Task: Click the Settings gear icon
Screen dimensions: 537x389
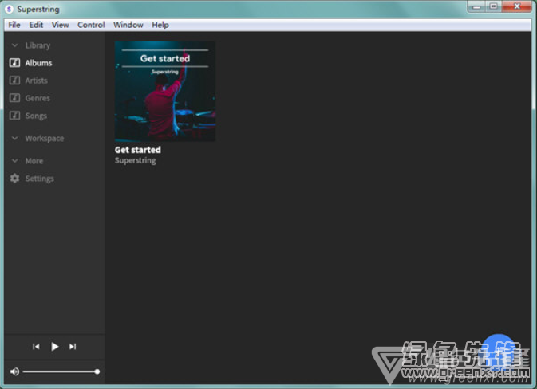Action: coord(14,179)
